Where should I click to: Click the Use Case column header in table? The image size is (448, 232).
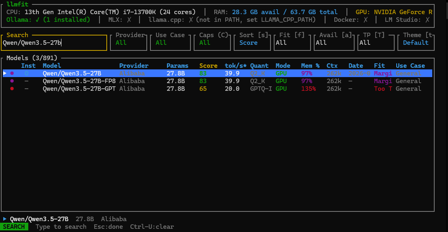410,65
